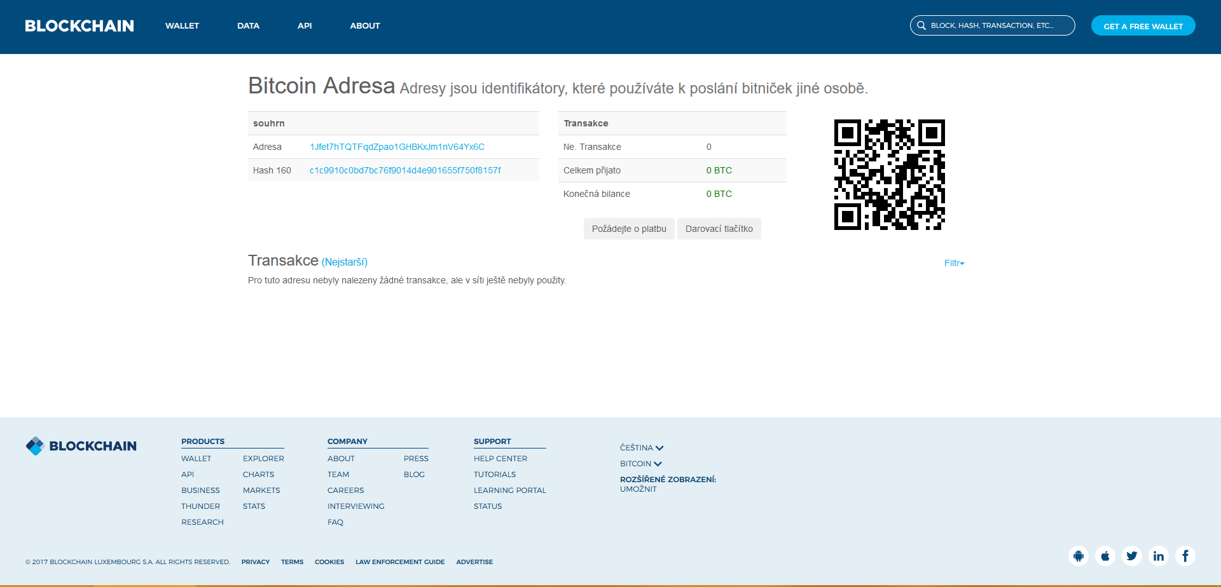
Task: Open the About menu in header
Action: [x=365, y=26]
